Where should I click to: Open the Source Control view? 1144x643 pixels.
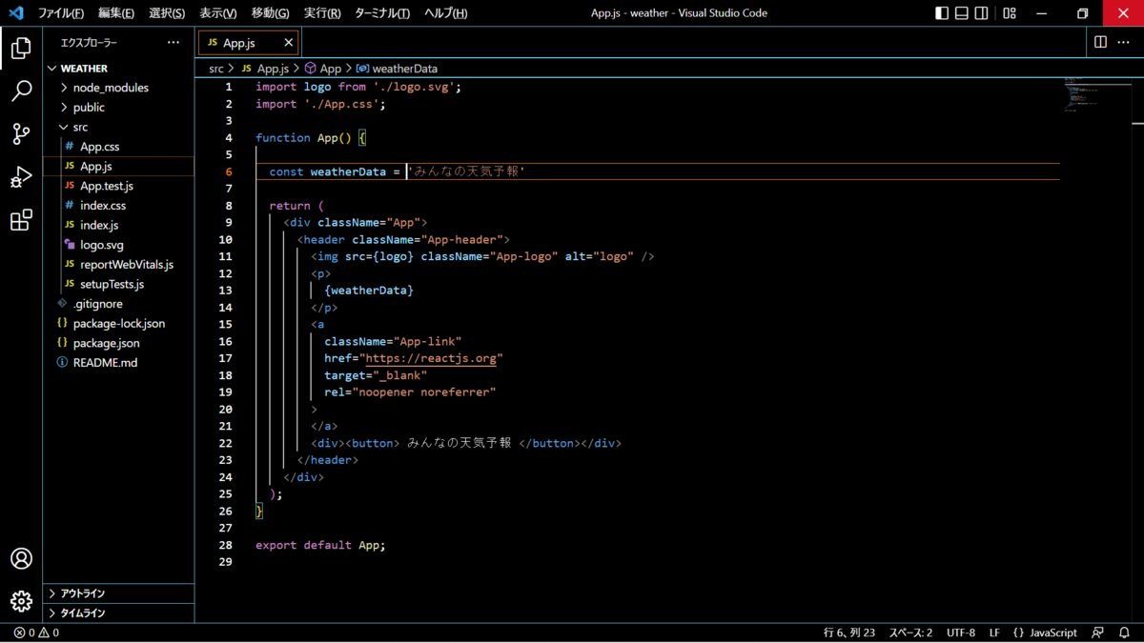tap(21, 134)
